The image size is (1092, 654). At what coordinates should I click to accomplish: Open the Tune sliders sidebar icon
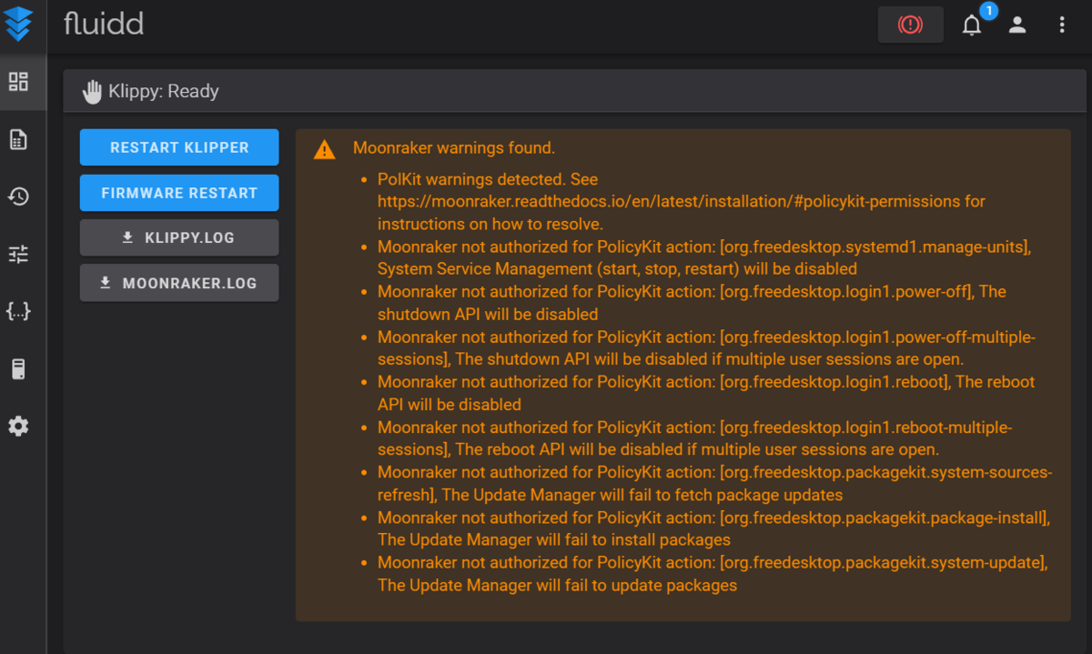point(18,254)
